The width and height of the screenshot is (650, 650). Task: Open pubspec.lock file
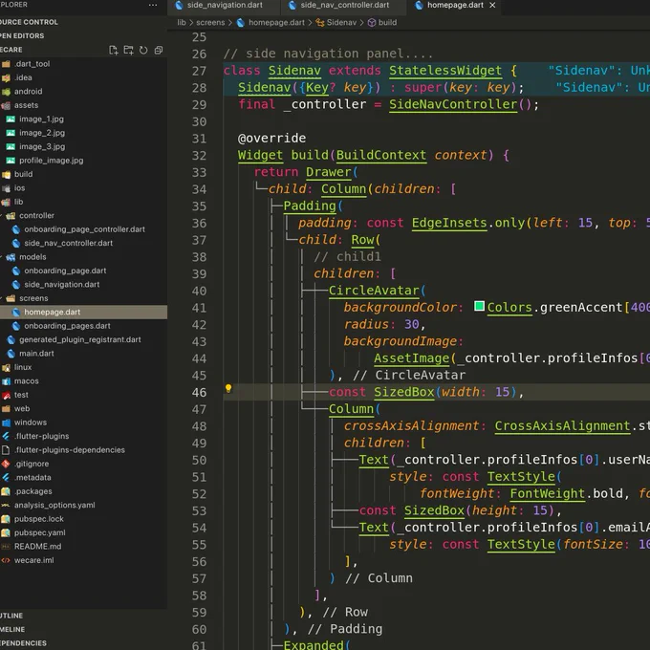pos(83,519)
